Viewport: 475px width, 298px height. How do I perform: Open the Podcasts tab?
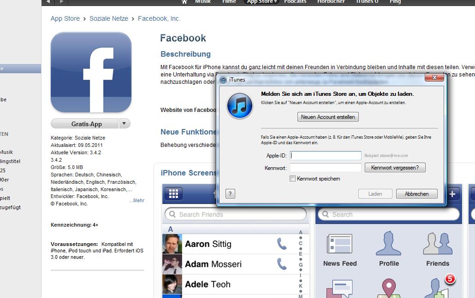click(295, 2)
